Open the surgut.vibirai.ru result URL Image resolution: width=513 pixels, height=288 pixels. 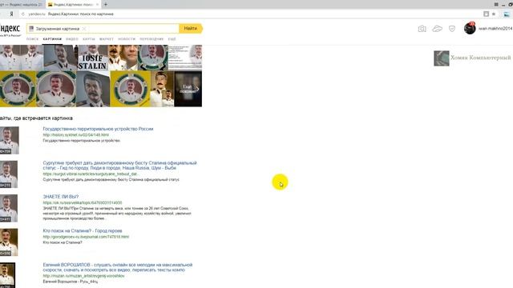tap(91, 174)
